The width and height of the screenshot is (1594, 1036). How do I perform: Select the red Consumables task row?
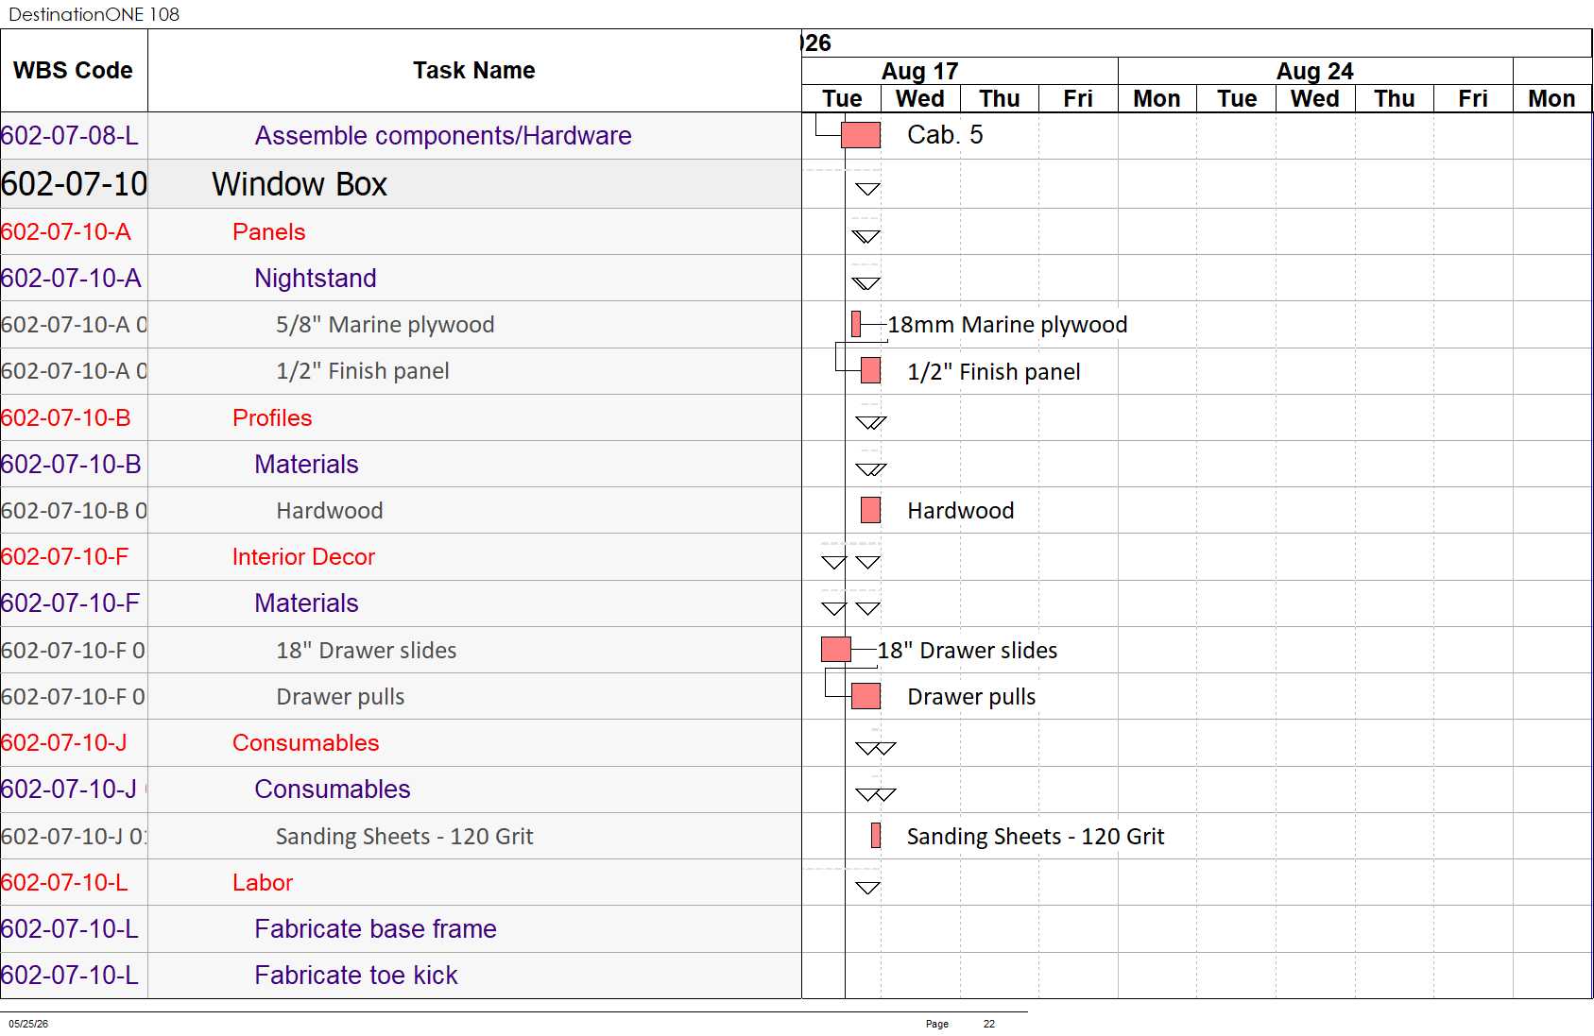[401, 743]
